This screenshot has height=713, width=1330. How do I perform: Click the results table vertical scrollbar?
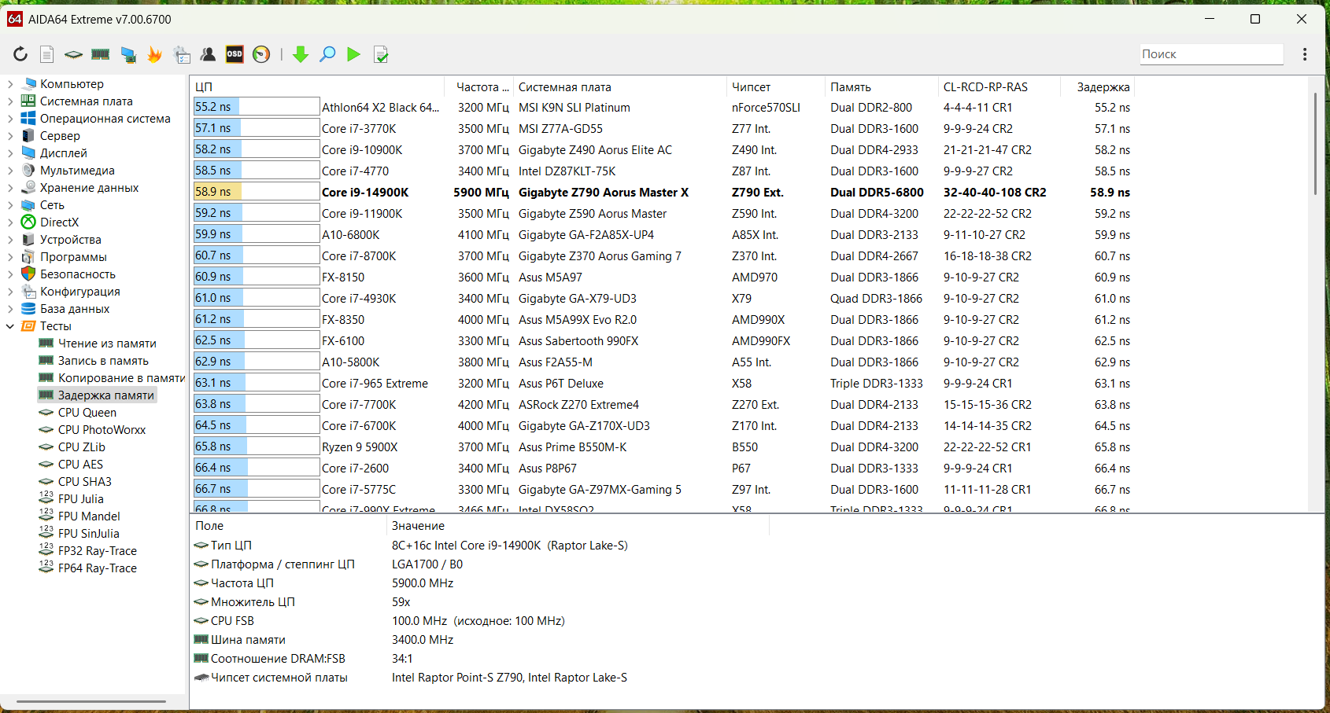[x=1314, y=144]
